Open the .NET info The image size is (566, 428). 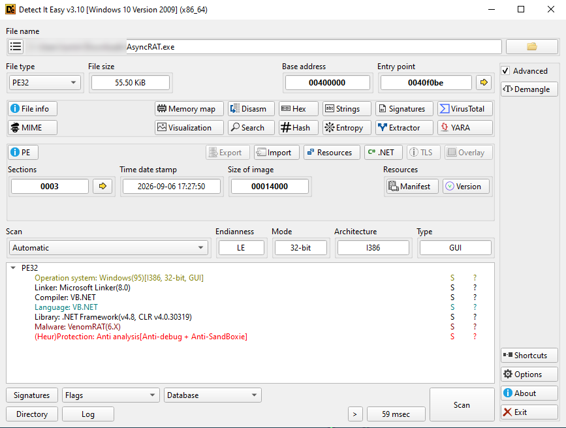point(383,152)
